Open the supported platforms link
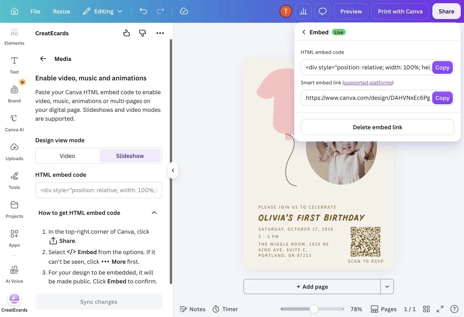 [368, 83]
